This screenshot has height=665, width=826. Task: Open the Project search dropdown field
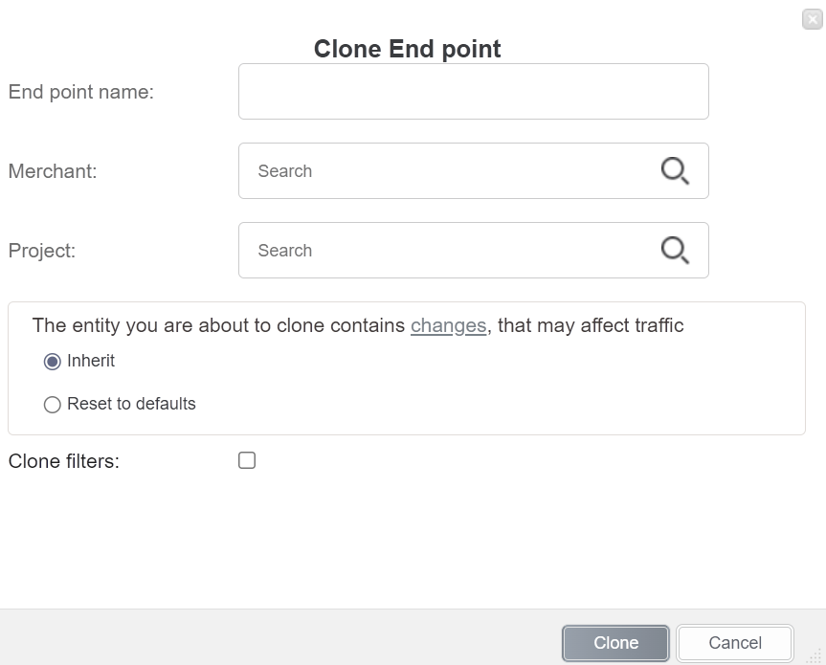coord(450,251)
